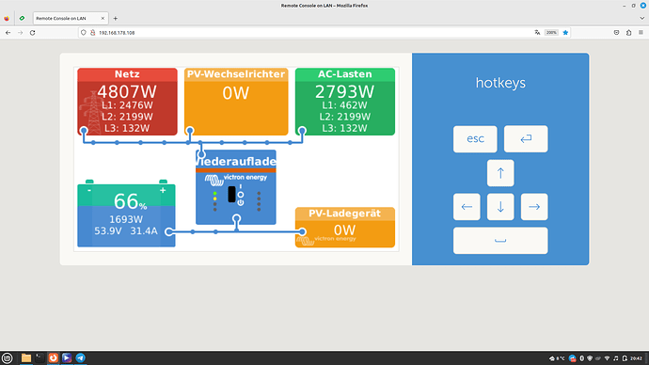The width and height of the screenshot is (649, 365).
Task: Click the 4807W grid total value
Action: pos(127,91)
